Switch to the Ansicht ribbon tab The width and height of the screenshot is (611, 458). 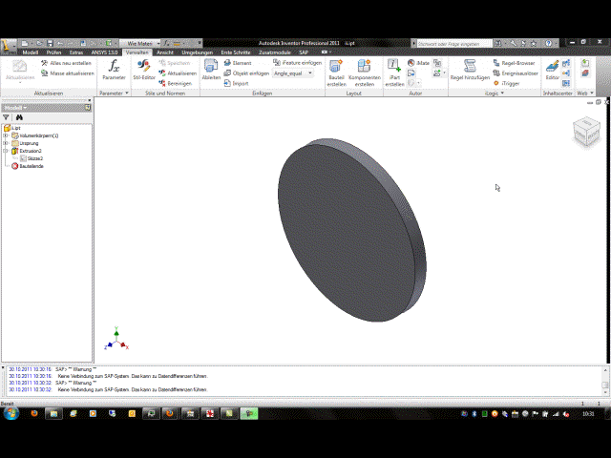coord(165,52)
